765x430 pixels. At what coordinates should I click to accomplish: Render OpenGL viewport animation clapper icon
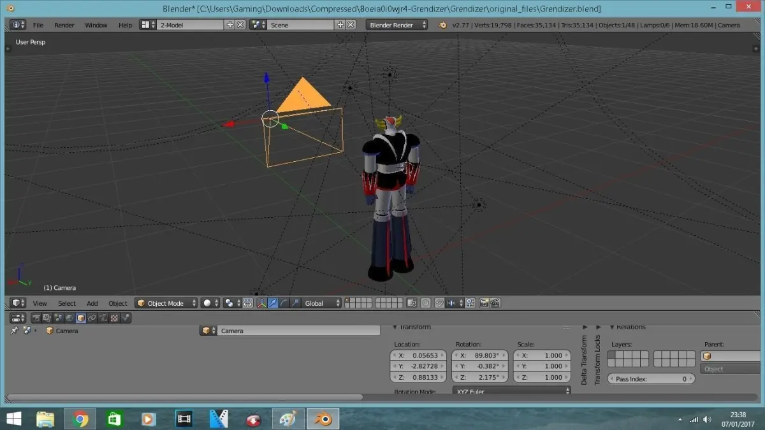[495, 303]
